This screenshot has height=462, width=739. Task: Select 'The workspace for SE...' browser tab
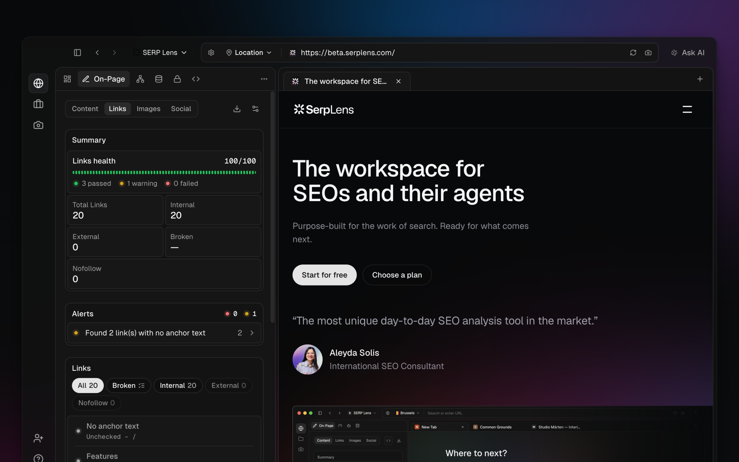coord(347,81)
